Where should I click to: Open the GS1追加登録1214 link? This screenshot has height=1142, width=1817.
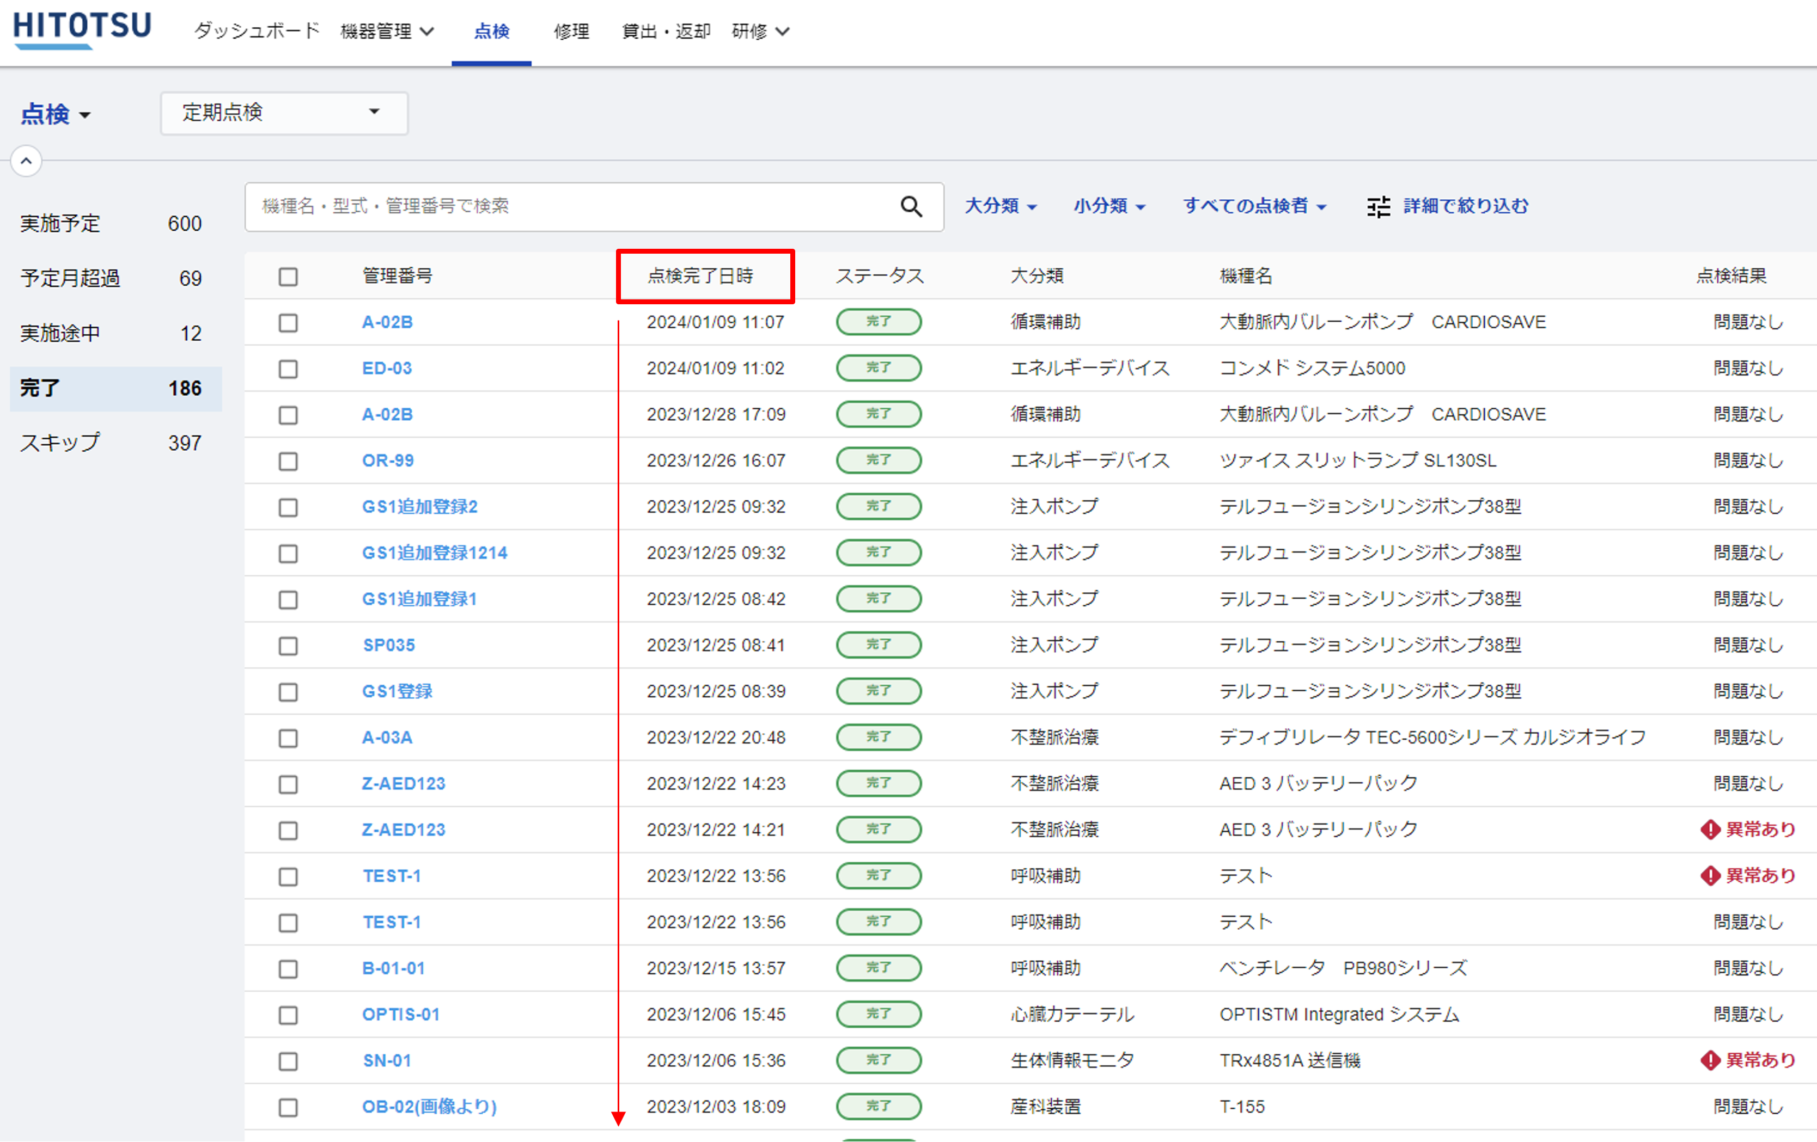(435, 553)
